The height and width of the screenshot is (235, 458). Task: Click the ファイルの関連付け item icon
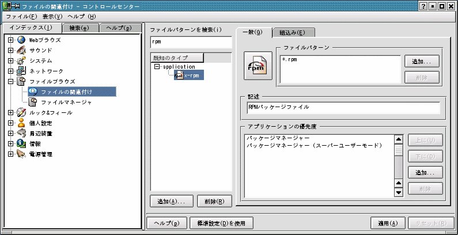tap(33, 92)
